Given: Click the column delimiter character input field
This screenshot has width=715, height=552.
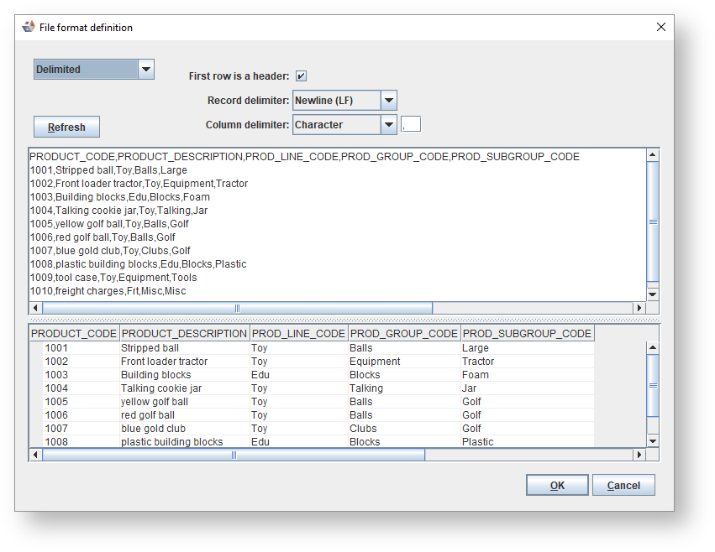Looking at the screenshot, I should [412, 125].
